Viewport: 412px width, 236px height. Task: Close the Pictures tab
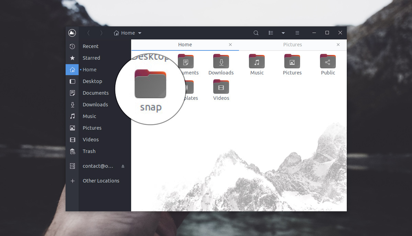(x=338, y=45)
